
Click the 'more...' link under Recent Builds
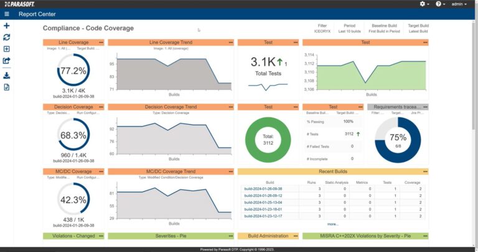pyautogui.click(x=333, y=224)
